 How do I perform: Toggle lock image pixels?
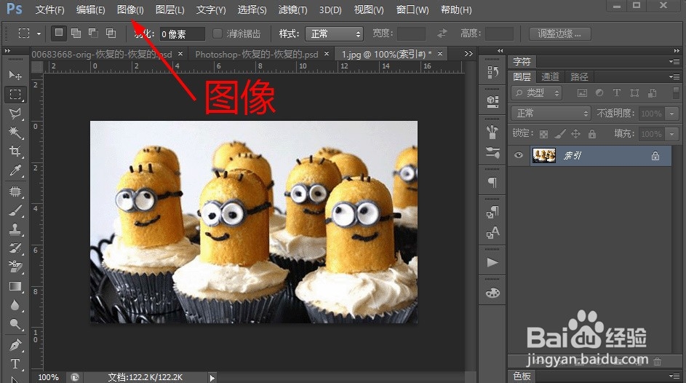[x=560, y=134]
